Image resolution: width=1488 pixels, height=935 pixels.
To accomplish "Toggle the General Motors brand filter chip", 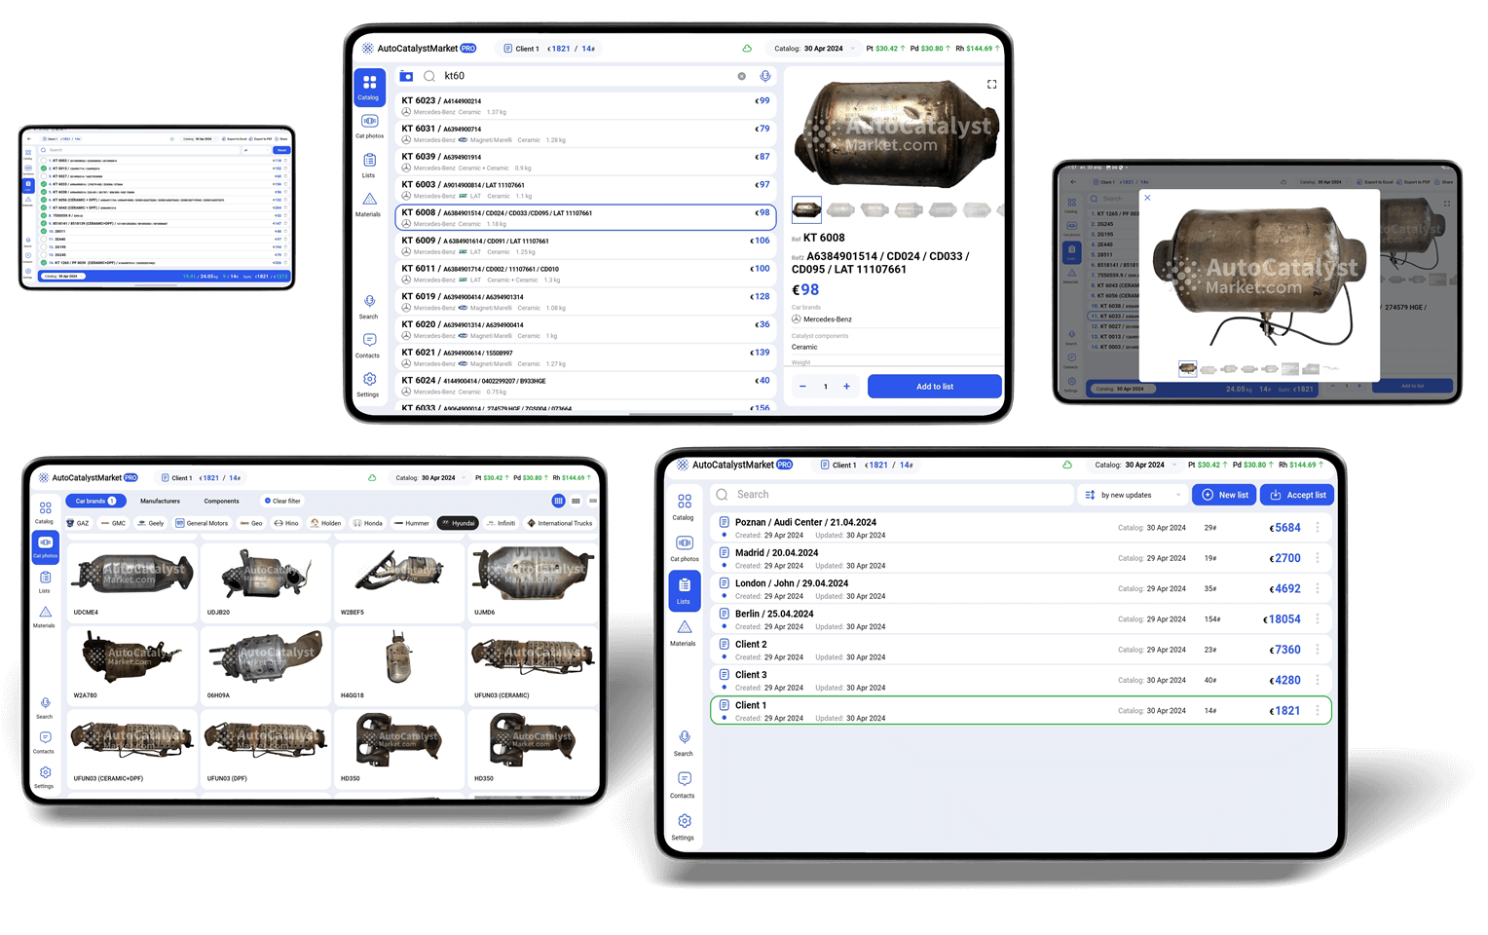I will pyautogui.click(x=202, y=523).
